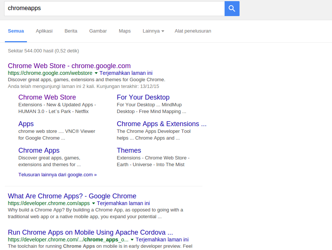Screen dimensions: 332x250
Task: Expand arrow beside developer.chrome.com/apps URL
Action: tap(94, 204)
